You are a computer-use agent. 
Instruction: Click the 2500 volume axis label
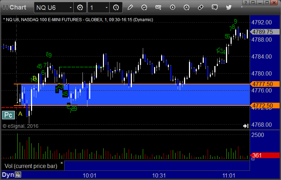[257, 135]
